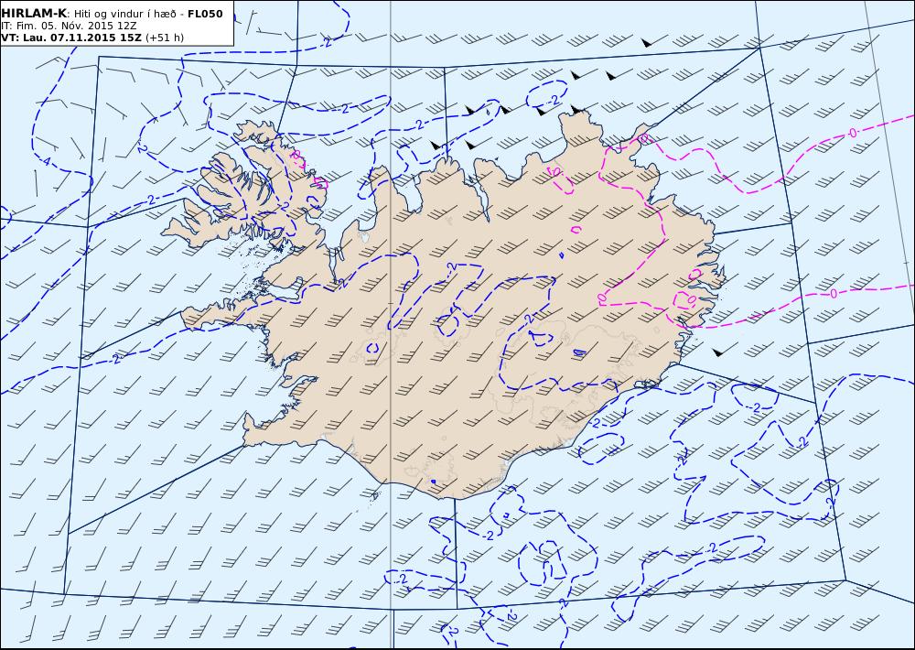This screenshot has width=915, height=650.
Task: Click the VT: Lau. 07.11.2015 15Z valid time
Action: (x=71, y=38)
